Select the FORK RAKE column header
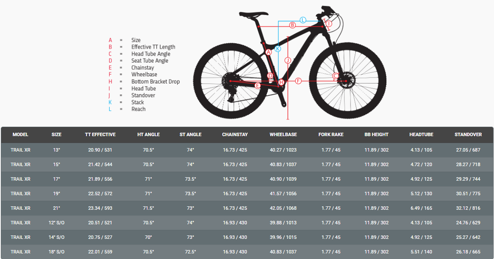Image resolution: width=494 pixels, height=259 pixels. [x=331, y=134]
